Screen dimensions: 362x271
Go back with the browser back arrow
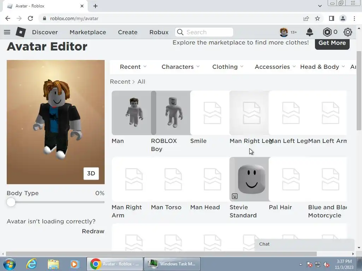[x=8, y=18]
